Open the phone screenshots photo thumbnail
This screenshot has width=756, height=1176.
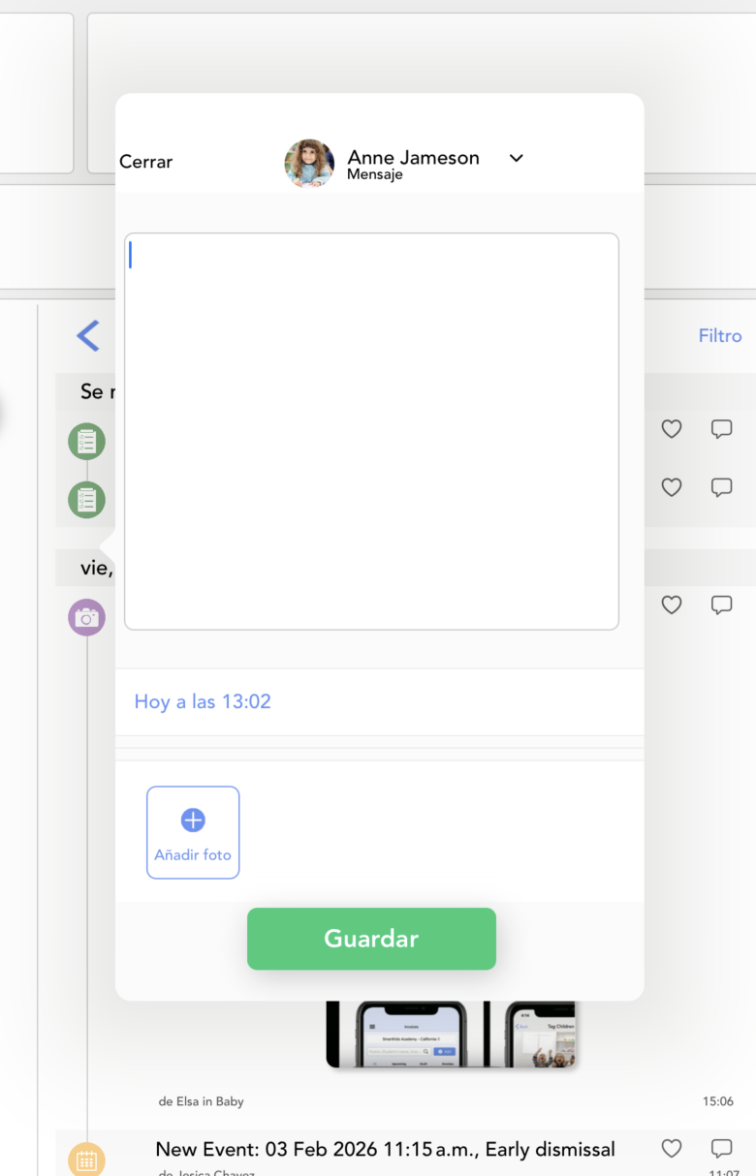(x=452, y=1034)
